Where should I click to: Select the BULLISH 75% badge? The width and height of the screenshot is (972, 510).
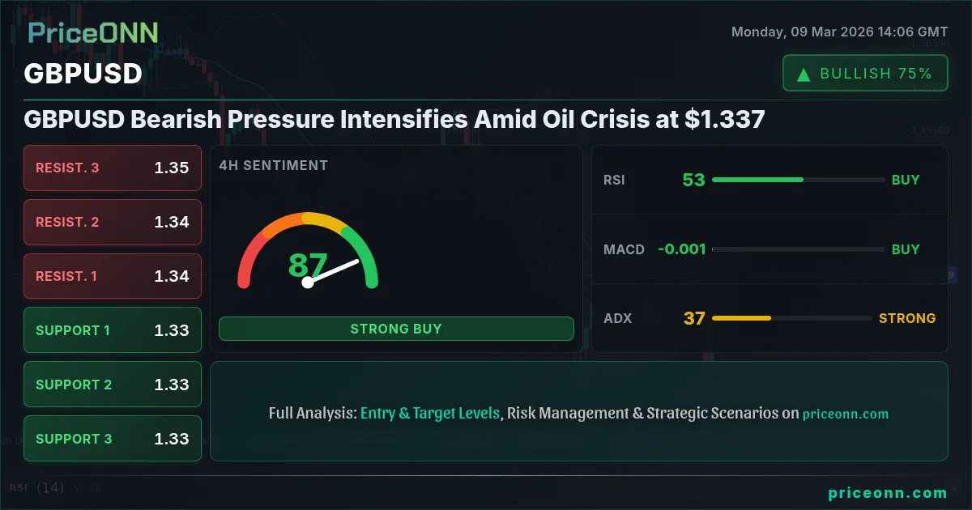click(865, 74)
